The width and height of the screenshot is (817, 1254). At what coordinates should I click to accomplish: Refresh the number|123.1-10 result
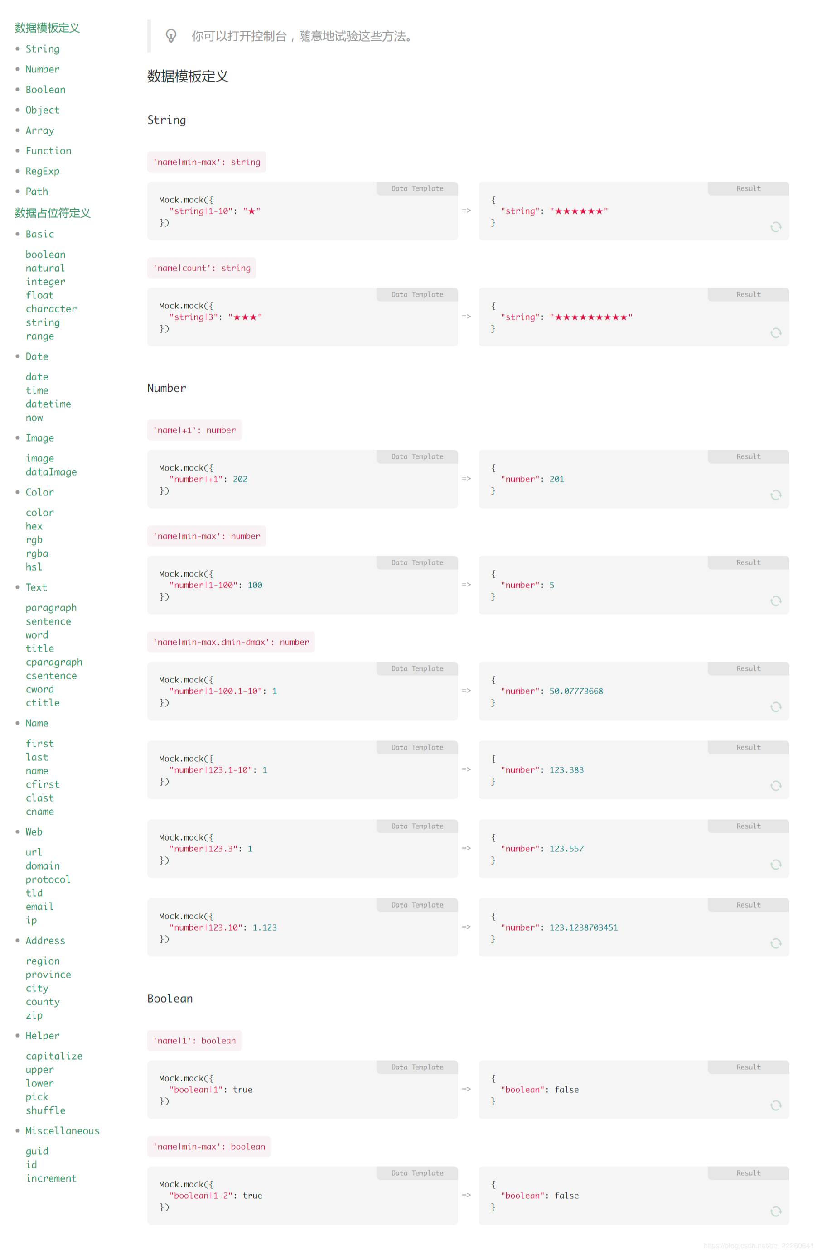pos(775,786)
